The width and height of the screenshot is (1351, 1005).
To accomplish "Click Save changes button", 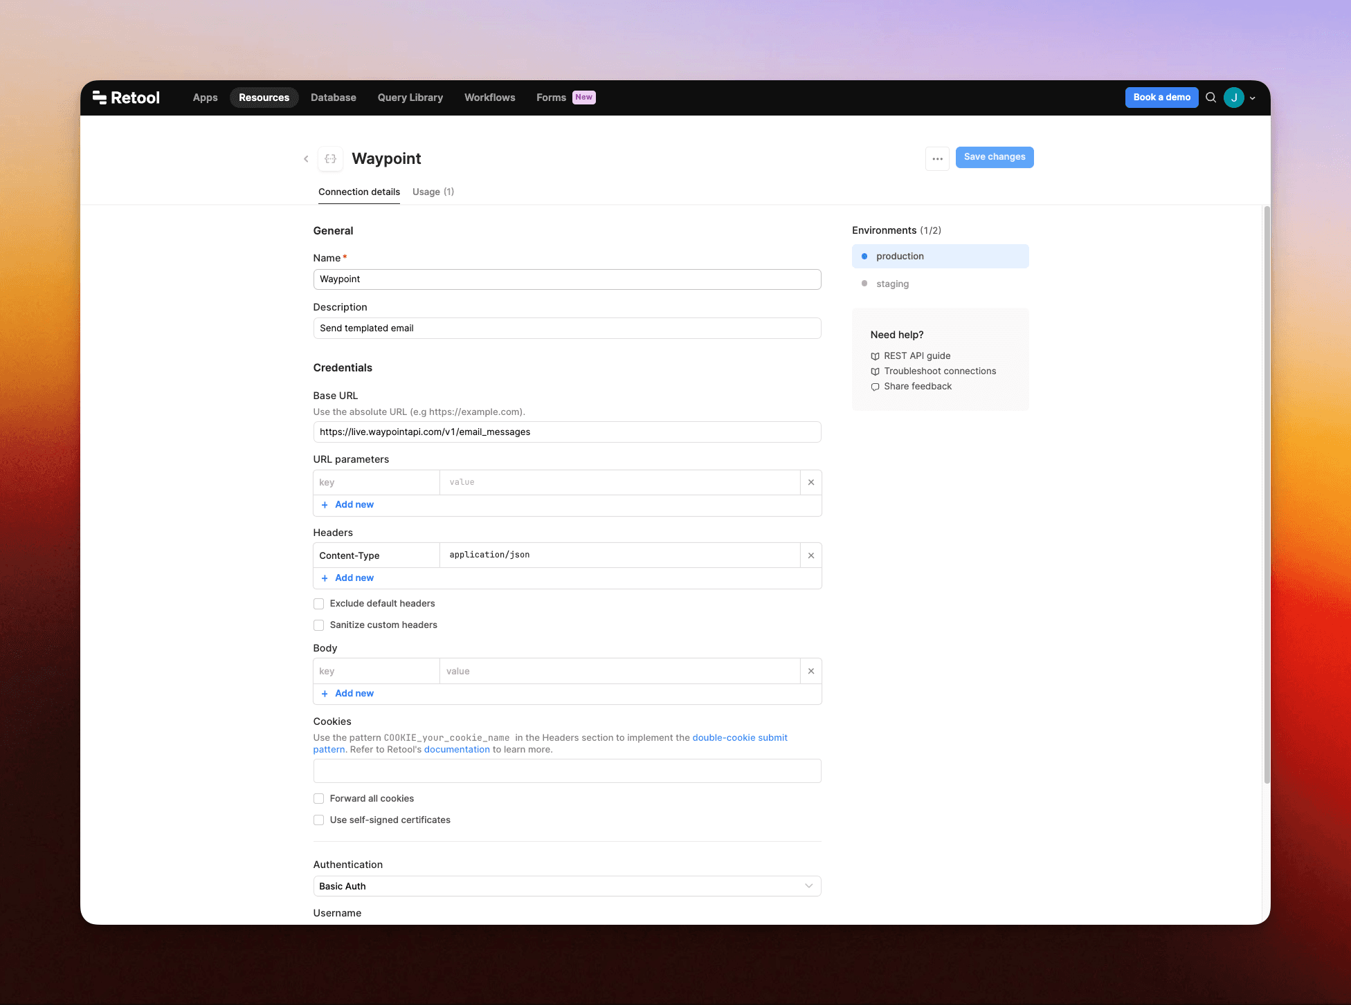I will coord(994,157).
